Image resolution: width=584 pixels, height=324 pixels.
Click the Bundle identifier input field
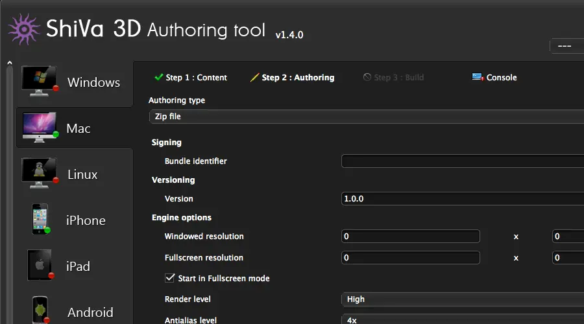(x=463, y=161)
